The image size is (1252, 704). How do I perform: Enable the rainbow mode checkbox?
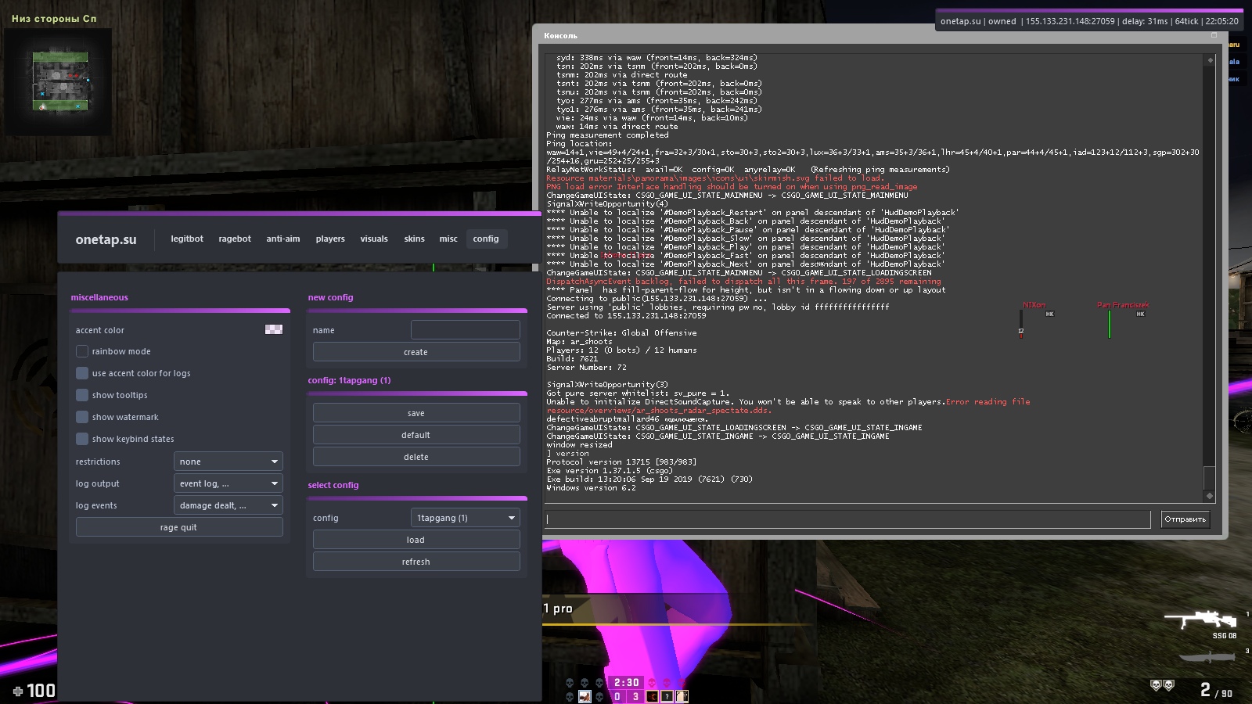(82, 351)
